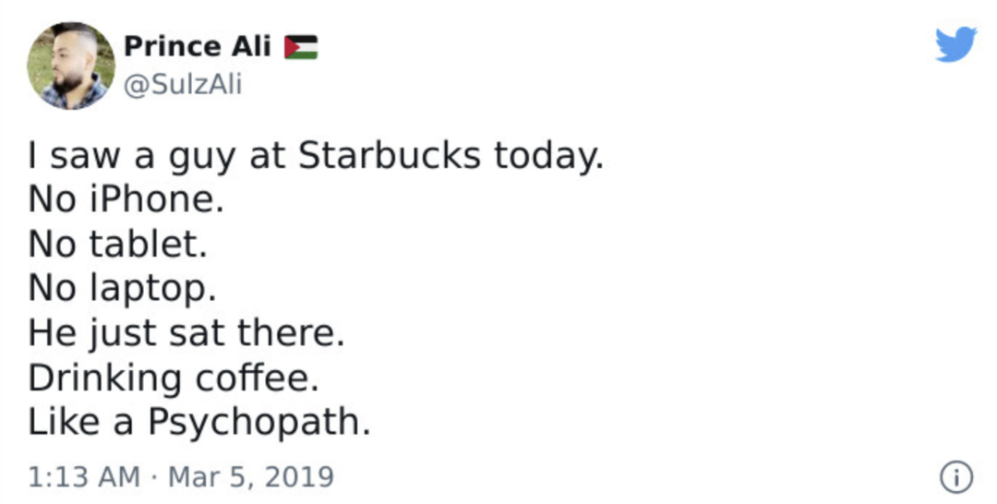This screenshot has height=504, width=997.
Task: Click the word Psychopath in the tweet
Action: coord(258,422)
